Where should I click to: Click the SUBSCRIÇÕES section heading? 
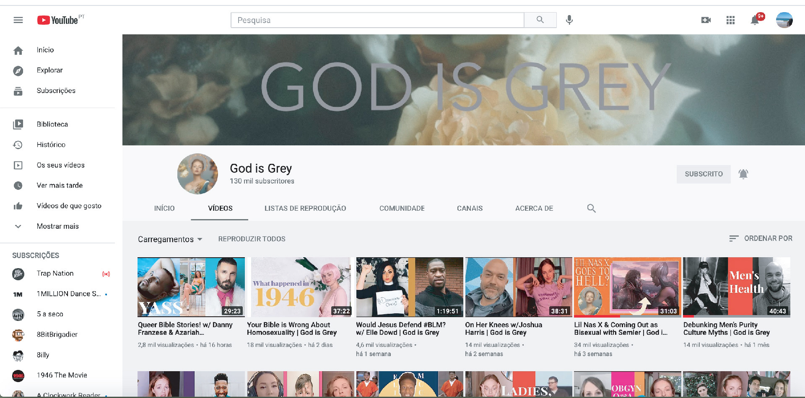36,256
